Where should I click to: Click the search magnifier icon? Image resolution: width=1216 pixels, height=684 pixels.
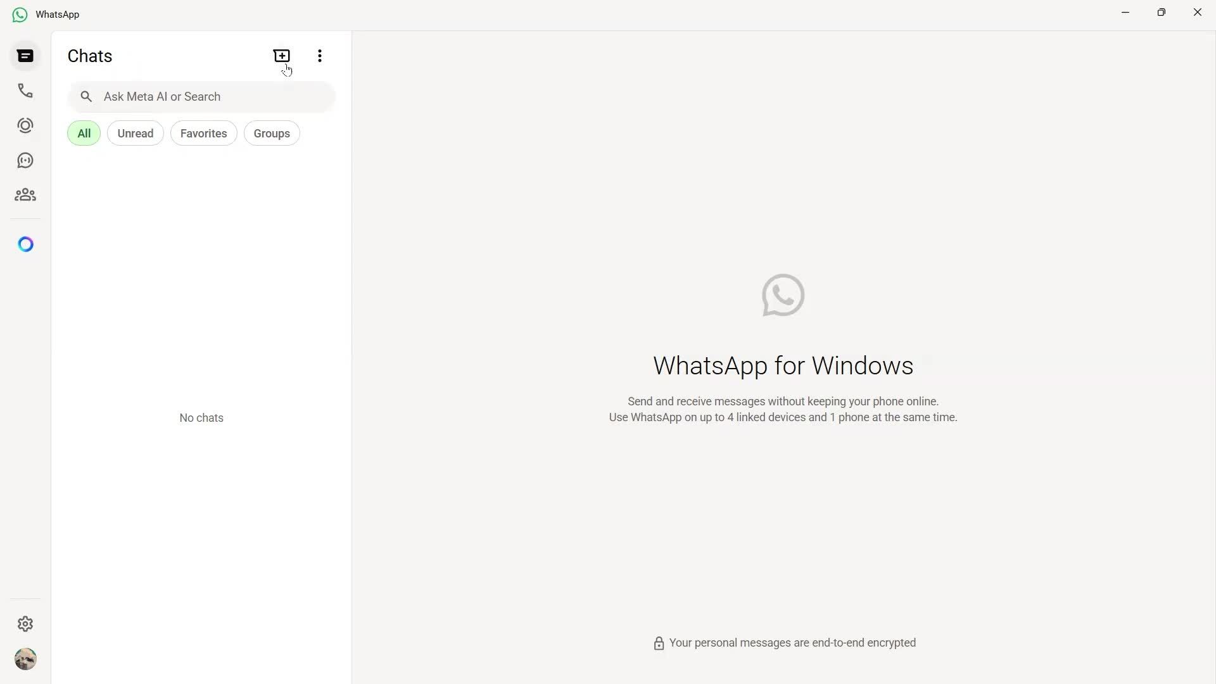[86, 96]
